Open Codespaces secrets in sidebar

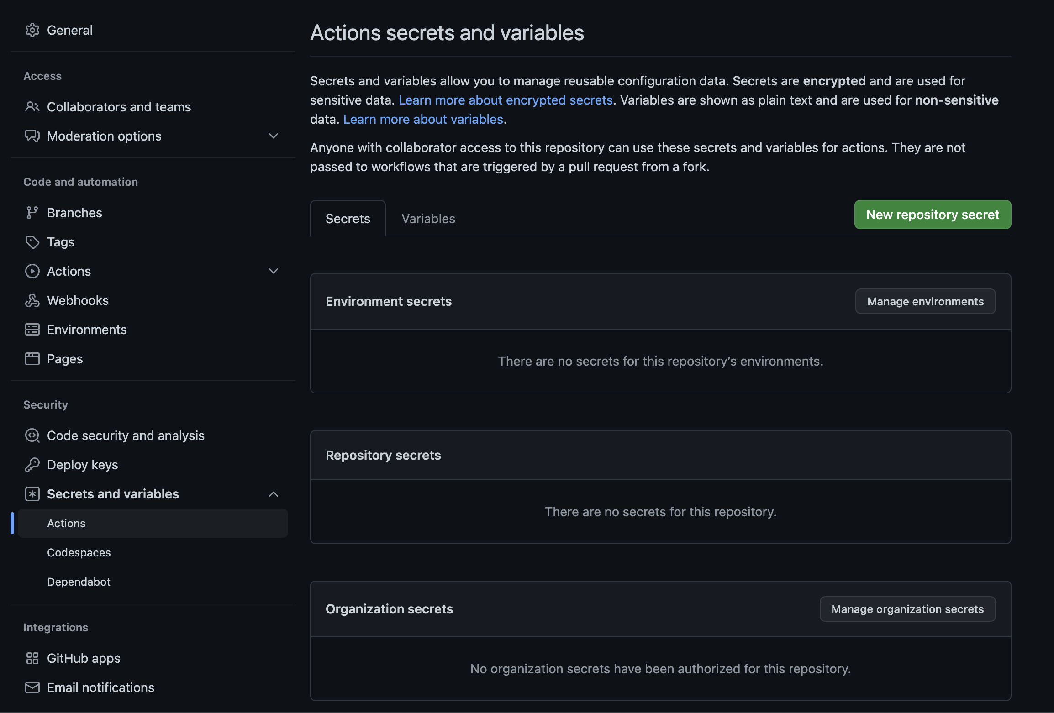[79, 552]
